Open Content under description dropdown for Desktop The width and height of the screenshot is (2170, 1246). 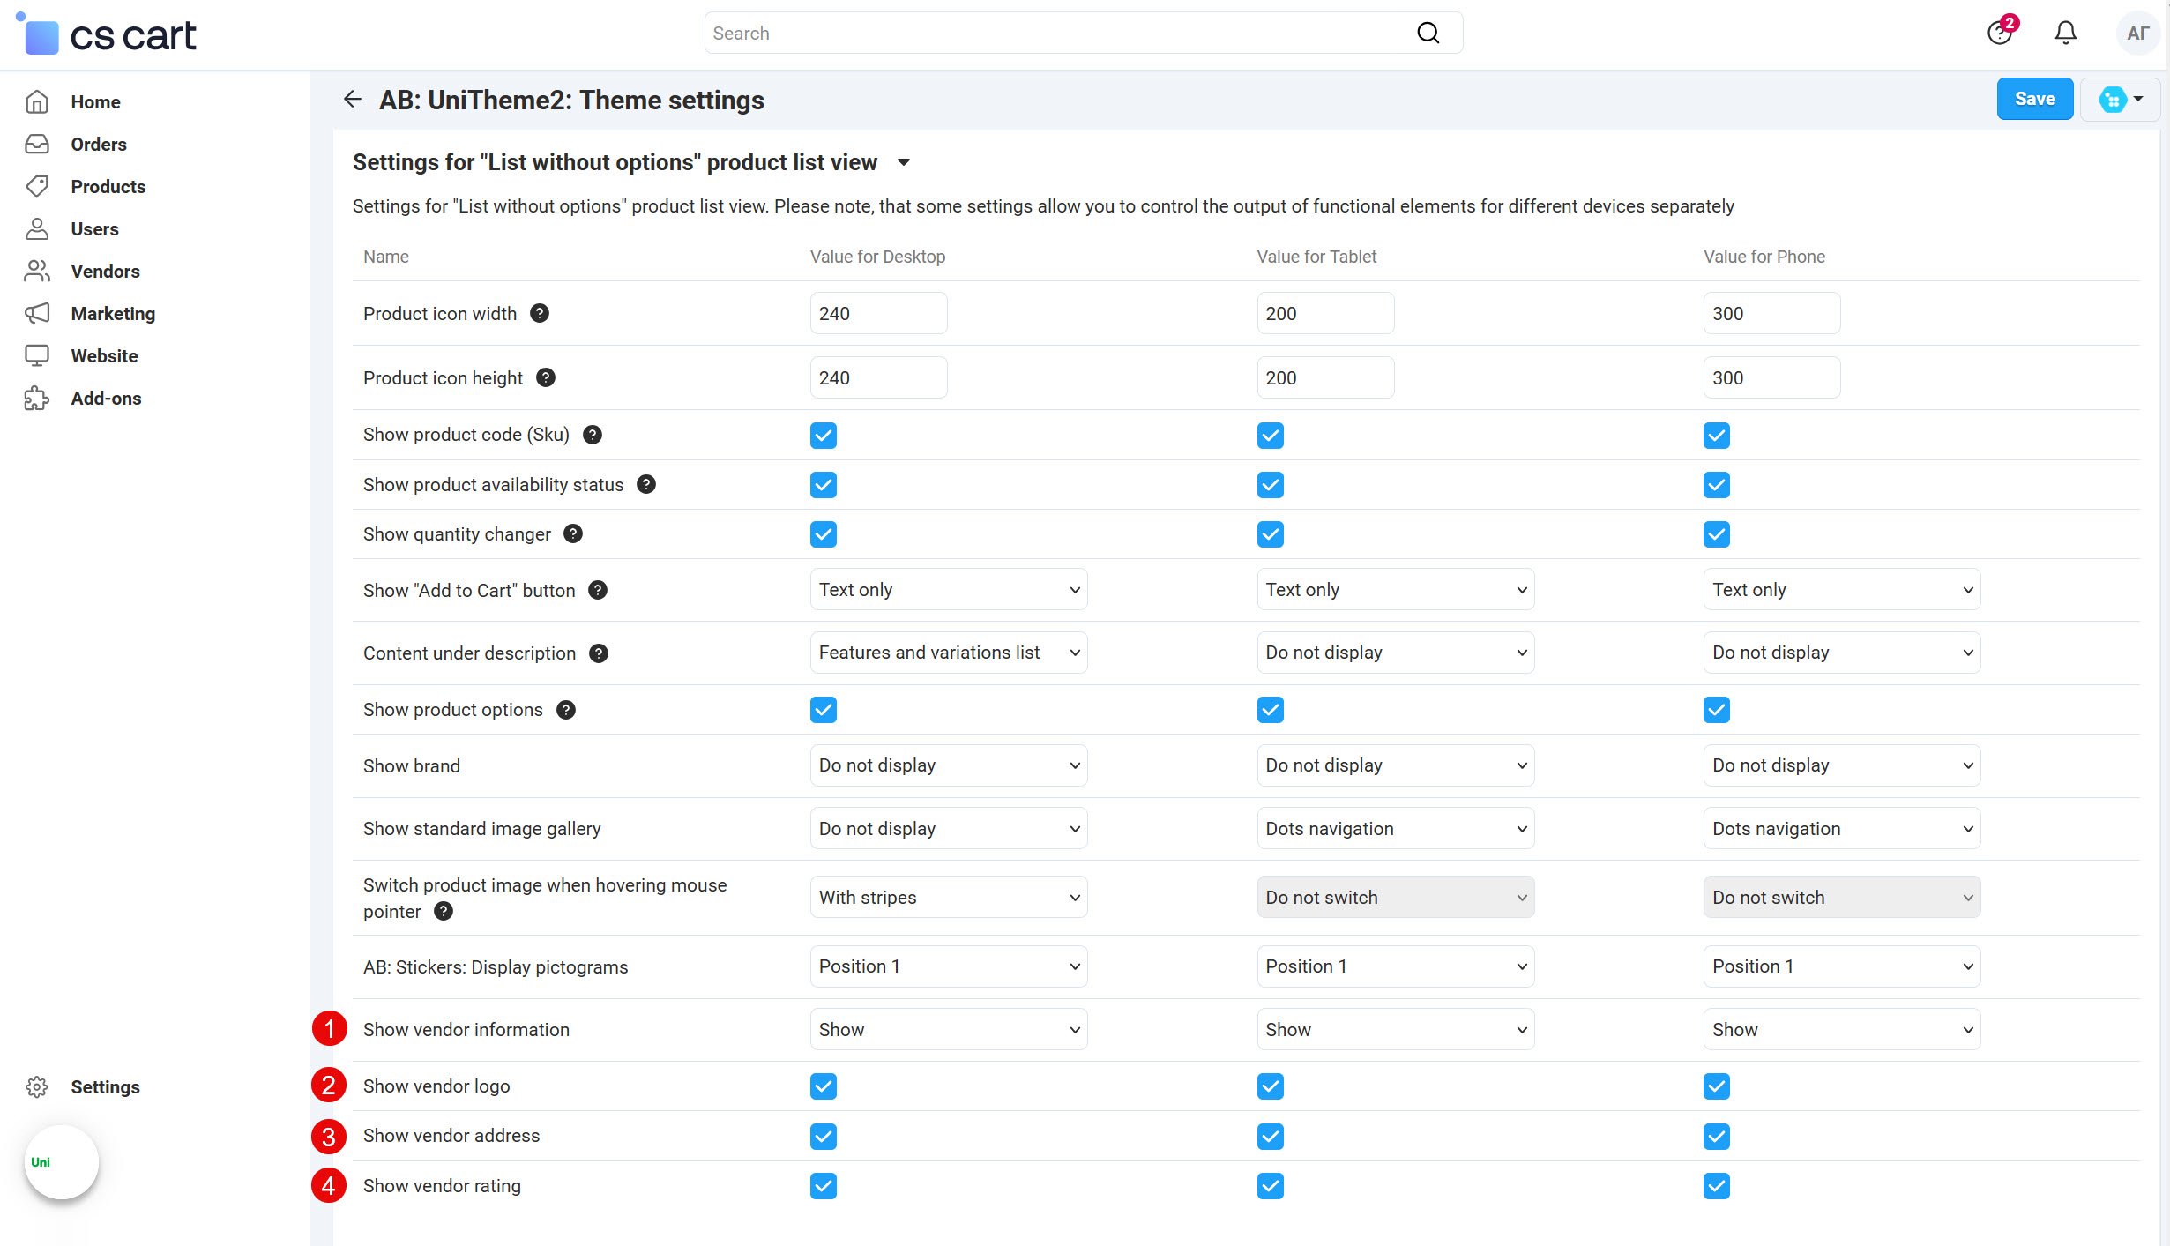click(948, 652)
